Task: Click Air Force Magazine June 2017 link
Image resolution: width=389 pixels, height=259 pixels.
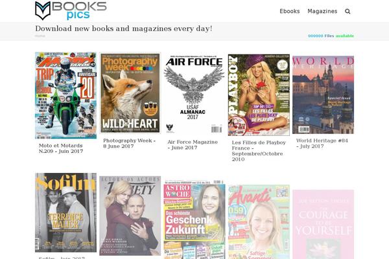Action: (x=193, y=145)
